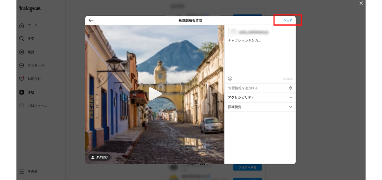Open search via magnifier icon in sidebar
The image size is (382, 180).
(x=22, y=39)
